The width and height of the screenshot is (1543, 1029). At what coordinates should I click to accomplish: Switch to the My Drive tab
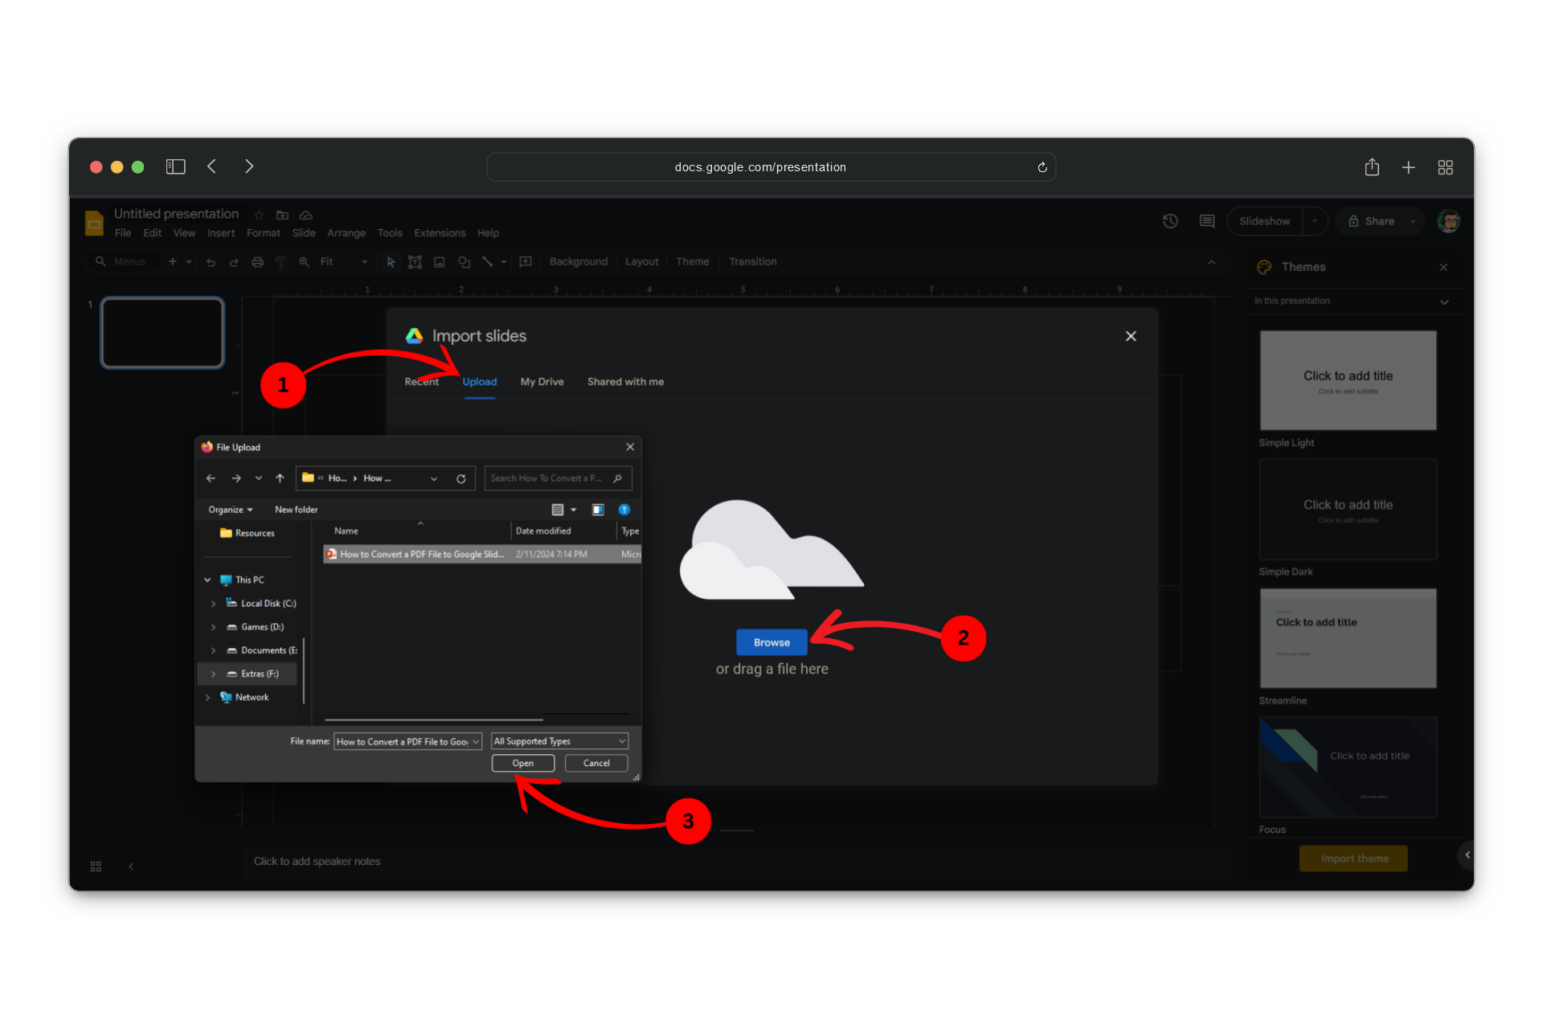[542, 382]
